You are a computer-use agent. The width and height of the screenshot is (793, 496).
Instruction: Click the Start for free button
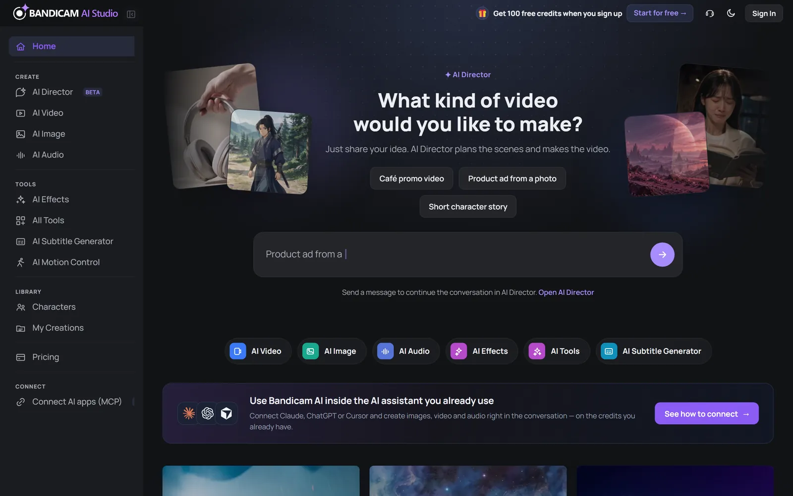[x=660, y=13]
